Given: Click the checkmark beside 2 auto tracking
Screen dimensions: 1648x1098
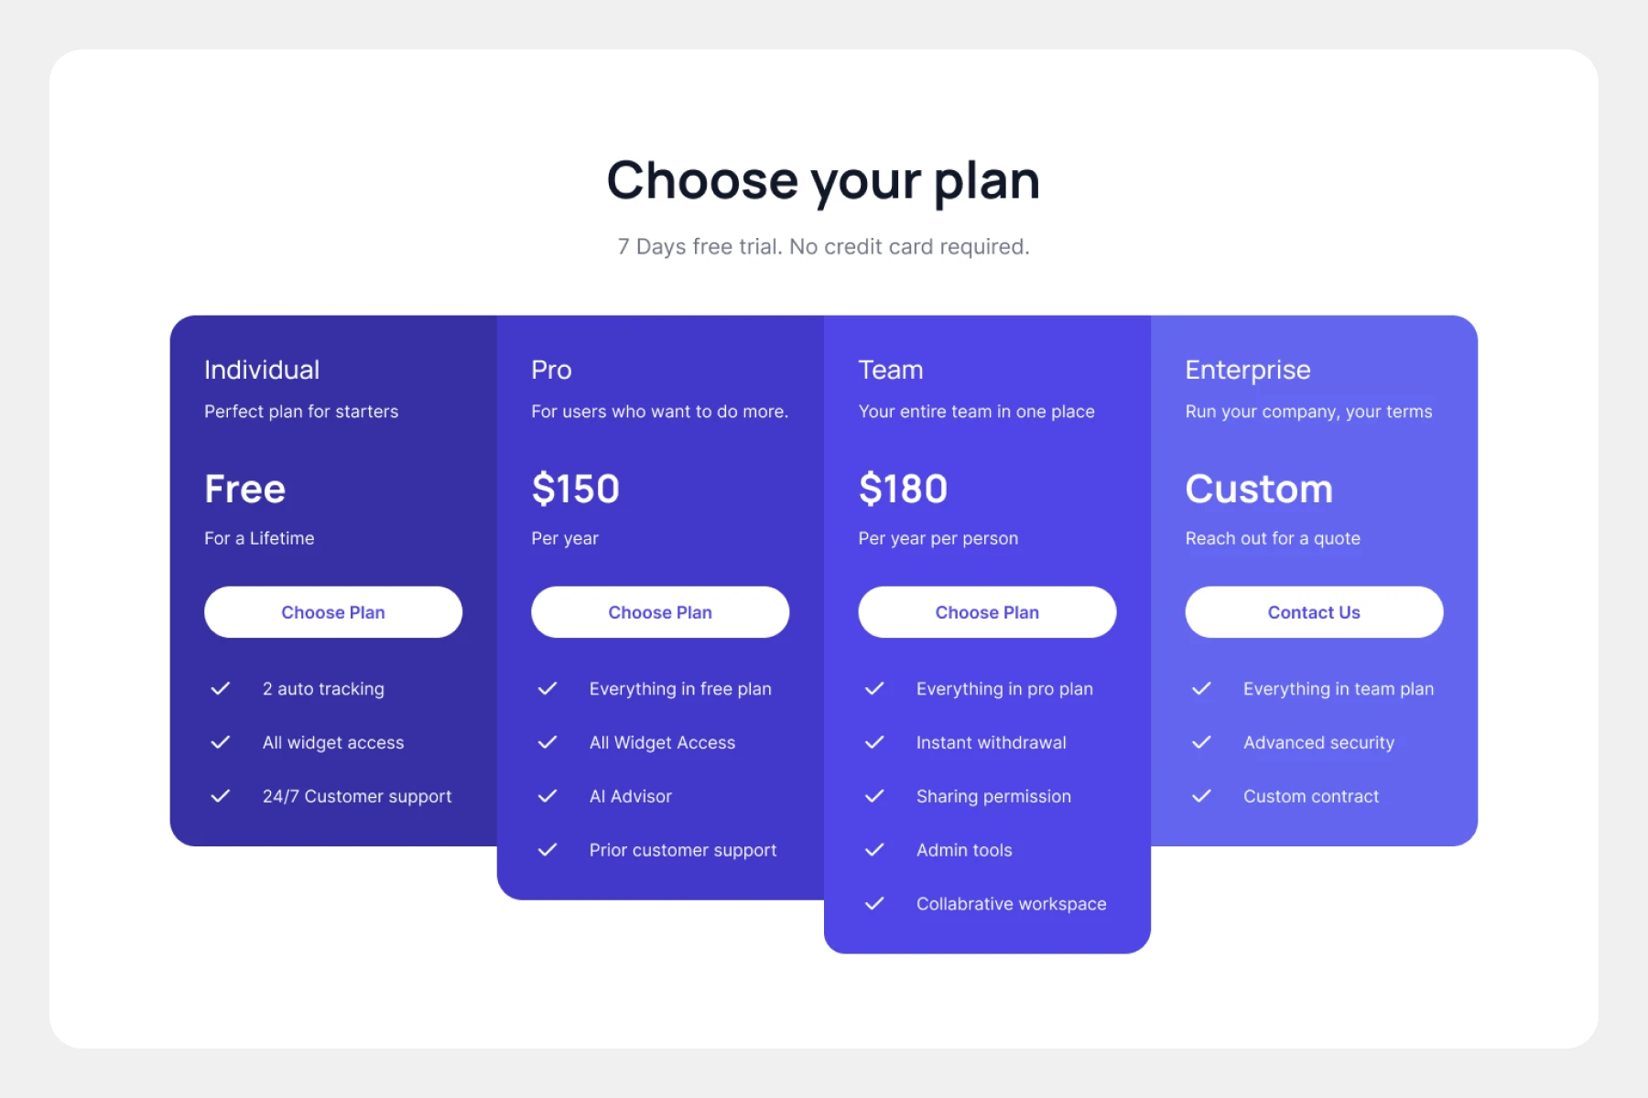Looking at the screenshot, I should 221,689.
